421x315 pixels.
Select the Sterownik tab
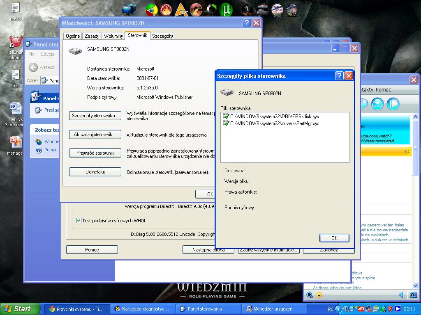pyautogui.click(x=137, y=35)
